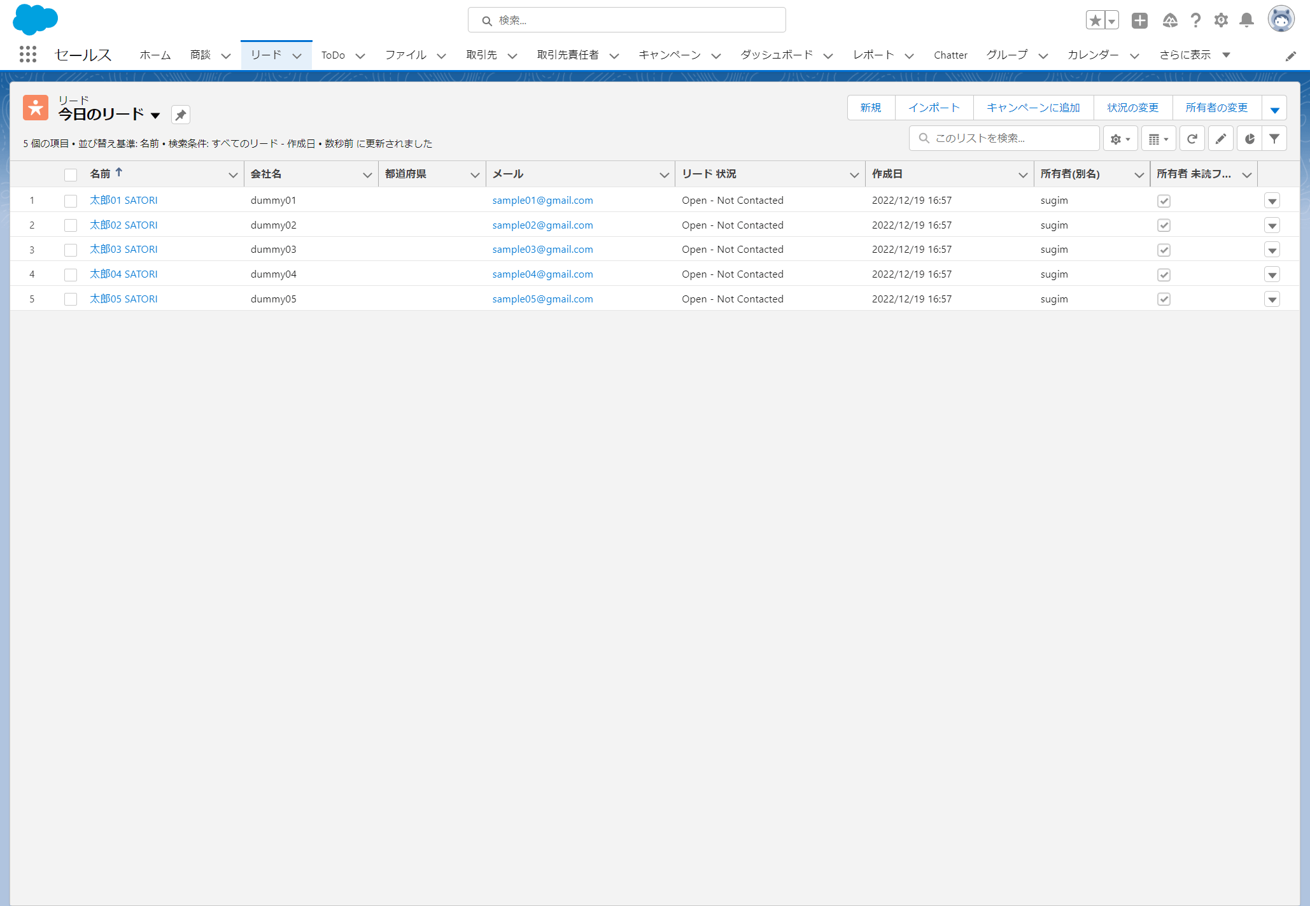Switch to the 商談 tab
The image size is (1310, 906).
coord(201,55)
